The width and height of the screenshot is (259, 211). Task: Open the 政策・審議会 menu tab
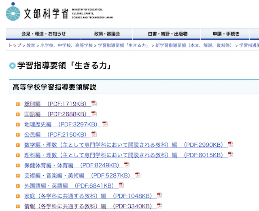click(x=107, y=34)
